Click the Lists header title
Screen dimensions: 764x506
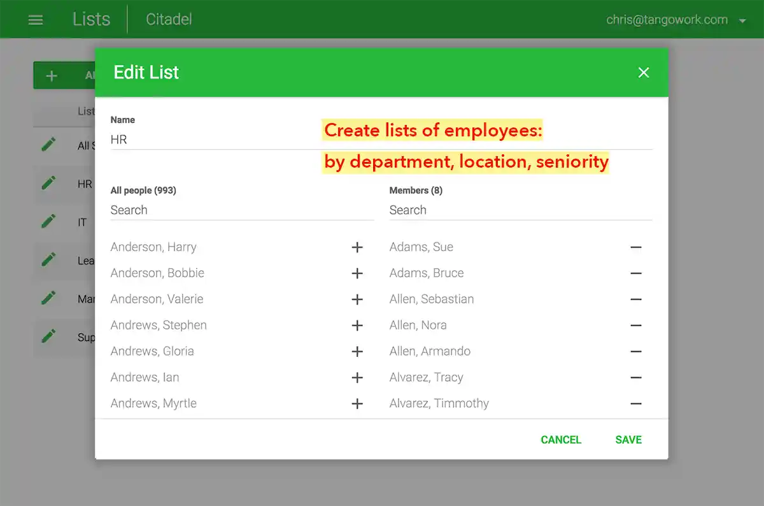click(92, 19)
